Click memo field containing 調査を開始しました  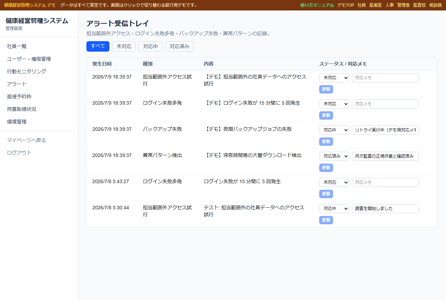(x=385, y=209)
